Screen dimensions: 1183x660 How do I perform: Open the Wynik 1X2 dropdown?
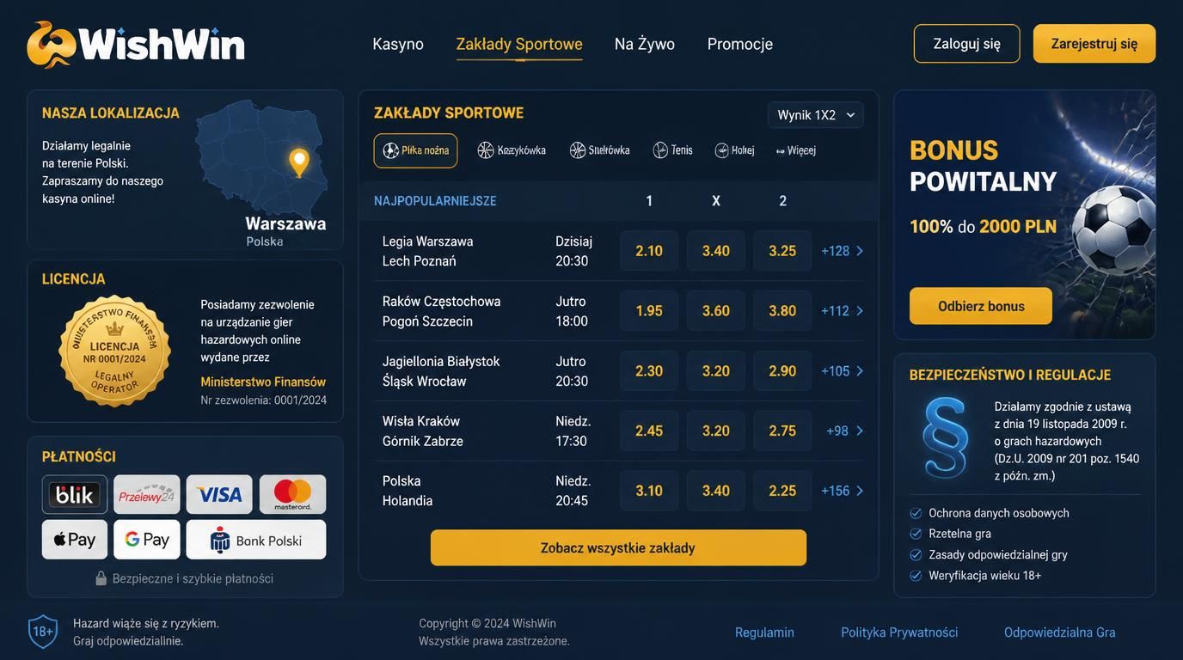click(x=816, y=115)
